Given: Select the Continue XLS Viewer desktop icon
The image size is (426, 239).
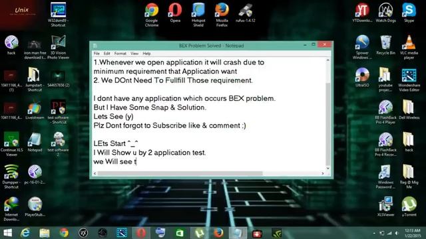Looking at the screenshot, I should tap(11, 144).
